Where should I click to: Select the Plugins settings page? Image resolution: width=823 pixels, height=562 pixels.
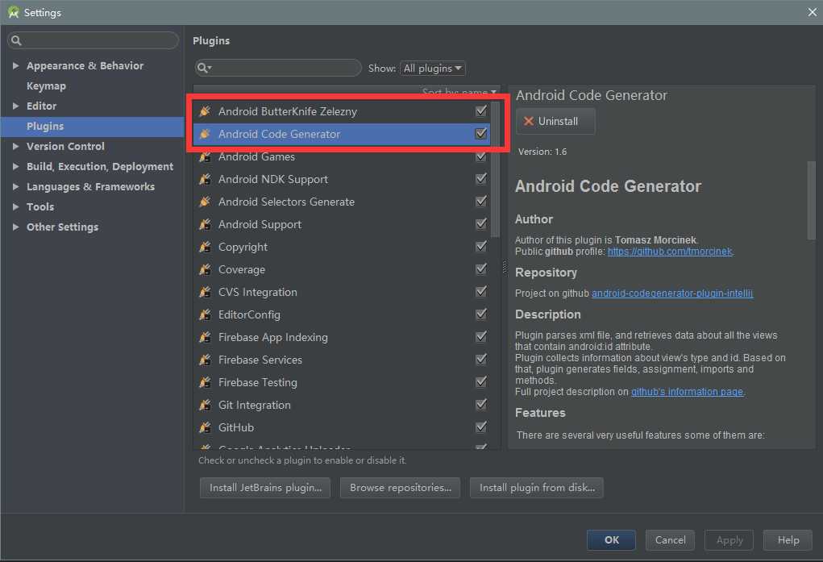(92, 127)
